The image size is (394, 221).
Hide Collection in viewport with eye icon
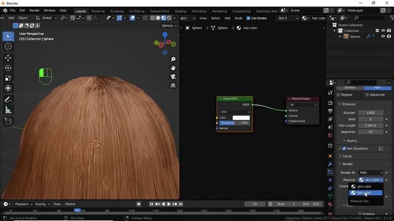(x=383, y=31)
